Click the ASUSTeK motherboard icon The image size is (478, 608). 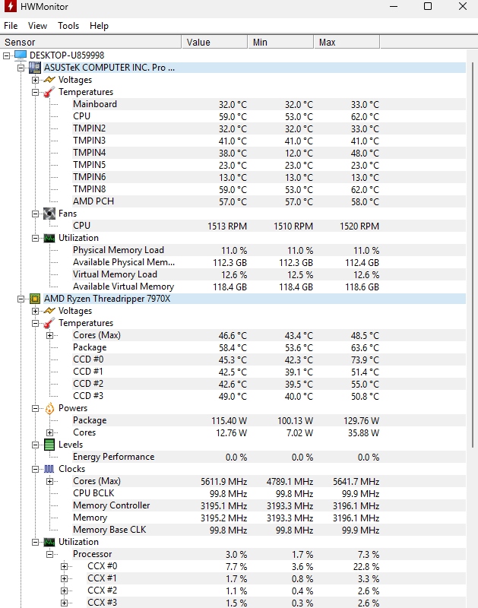tap(34, 68)
